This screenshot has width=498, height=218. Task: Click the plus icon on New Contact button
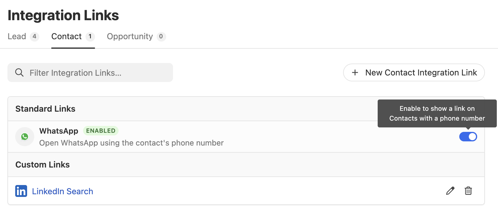click(355, 72)
